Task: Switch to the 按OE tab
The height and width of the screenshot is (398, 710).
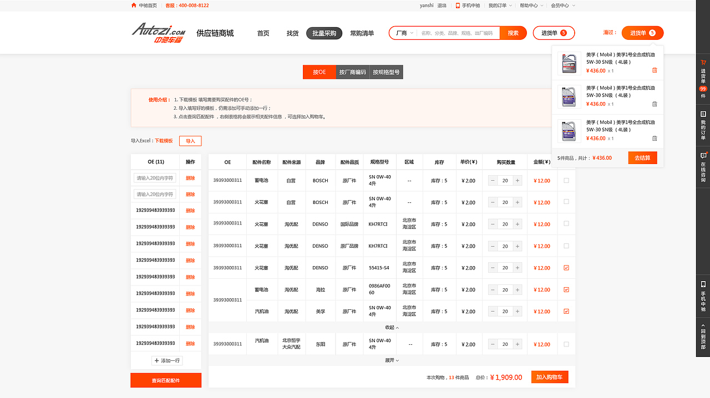Action: (319, 72)
